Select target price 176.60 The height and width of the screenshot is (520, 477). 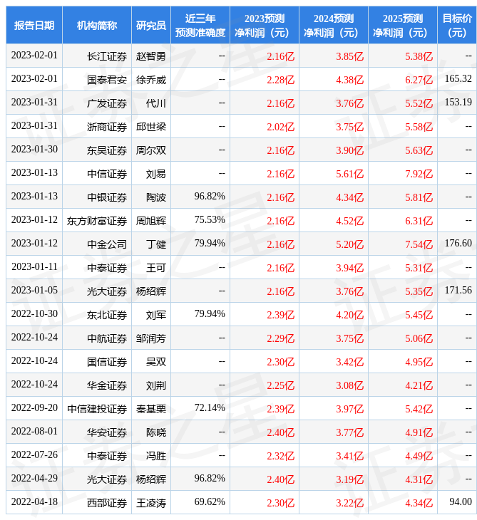click(x=458, y=244)
